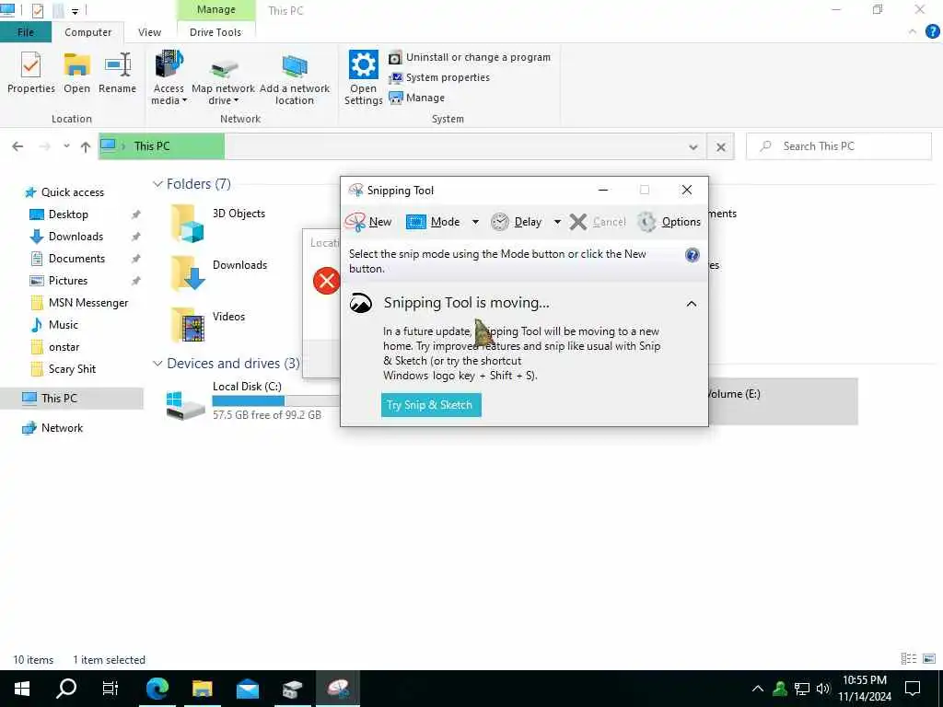This screenshot has height=707, width=943.
Task: Collapse the Devices and drives group
Action: pyautogui.click(x=157, y=364)
